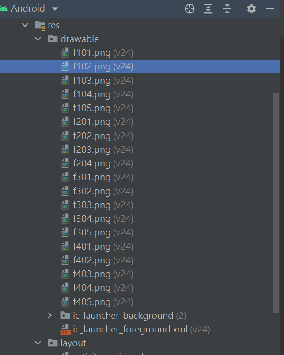Collapse the drawable folder
284x355 pixels.
coord(38,39)
